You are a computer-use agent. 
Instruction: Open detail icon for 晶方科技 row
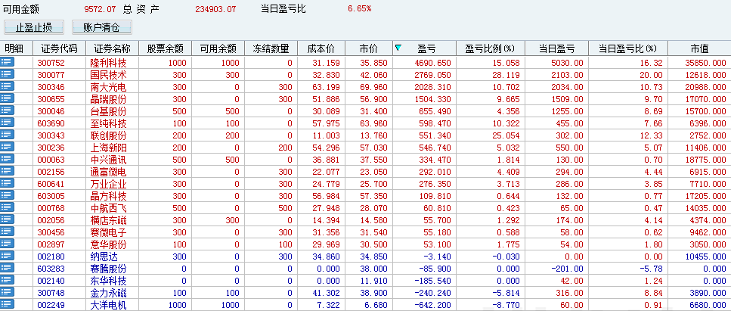click(8, 195)
